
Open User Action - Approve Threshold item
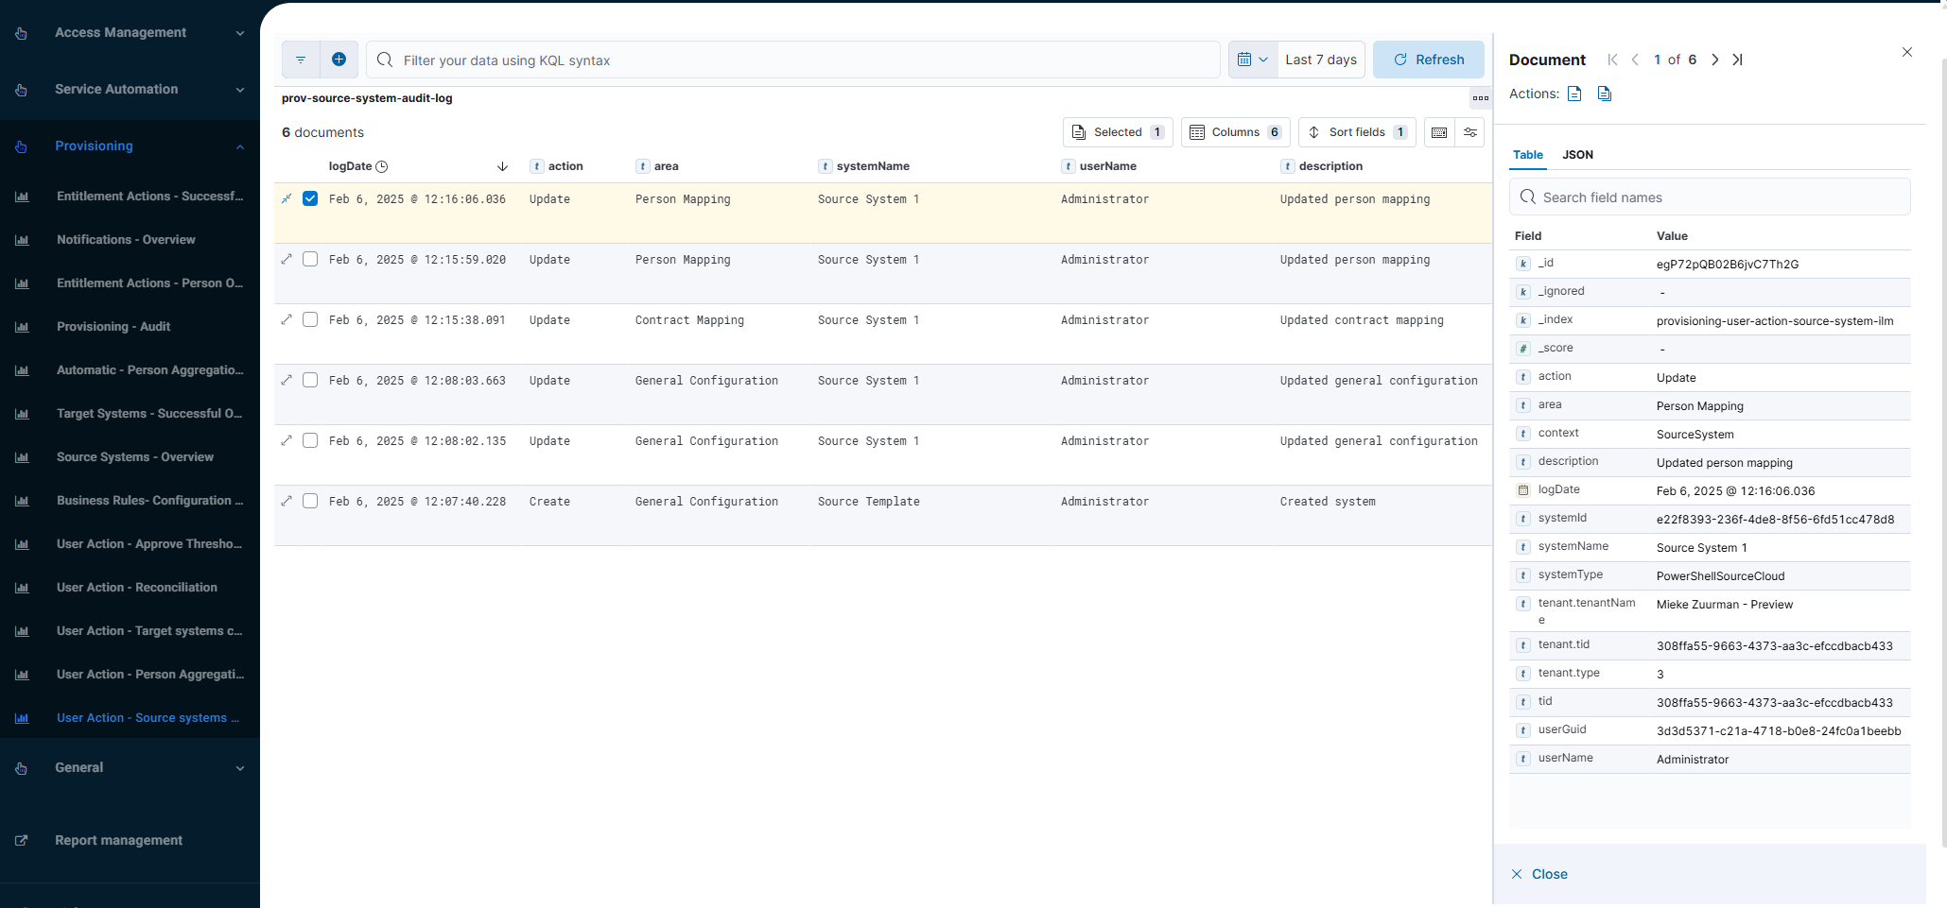pyautogui.click(x=149, y=543)
